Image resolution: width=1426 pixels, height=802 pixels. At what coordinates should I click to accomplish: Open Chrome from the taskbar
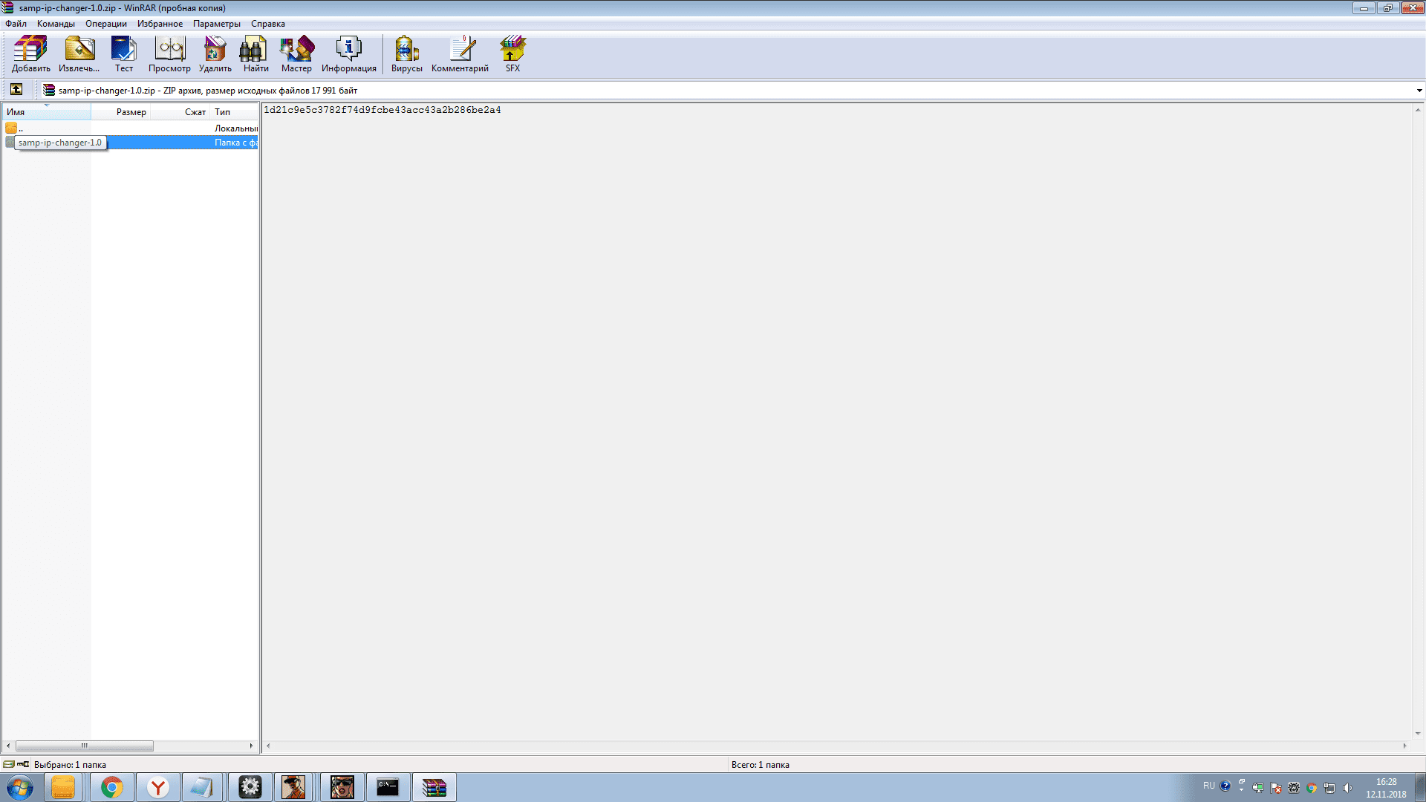click(x=112, y=787)
